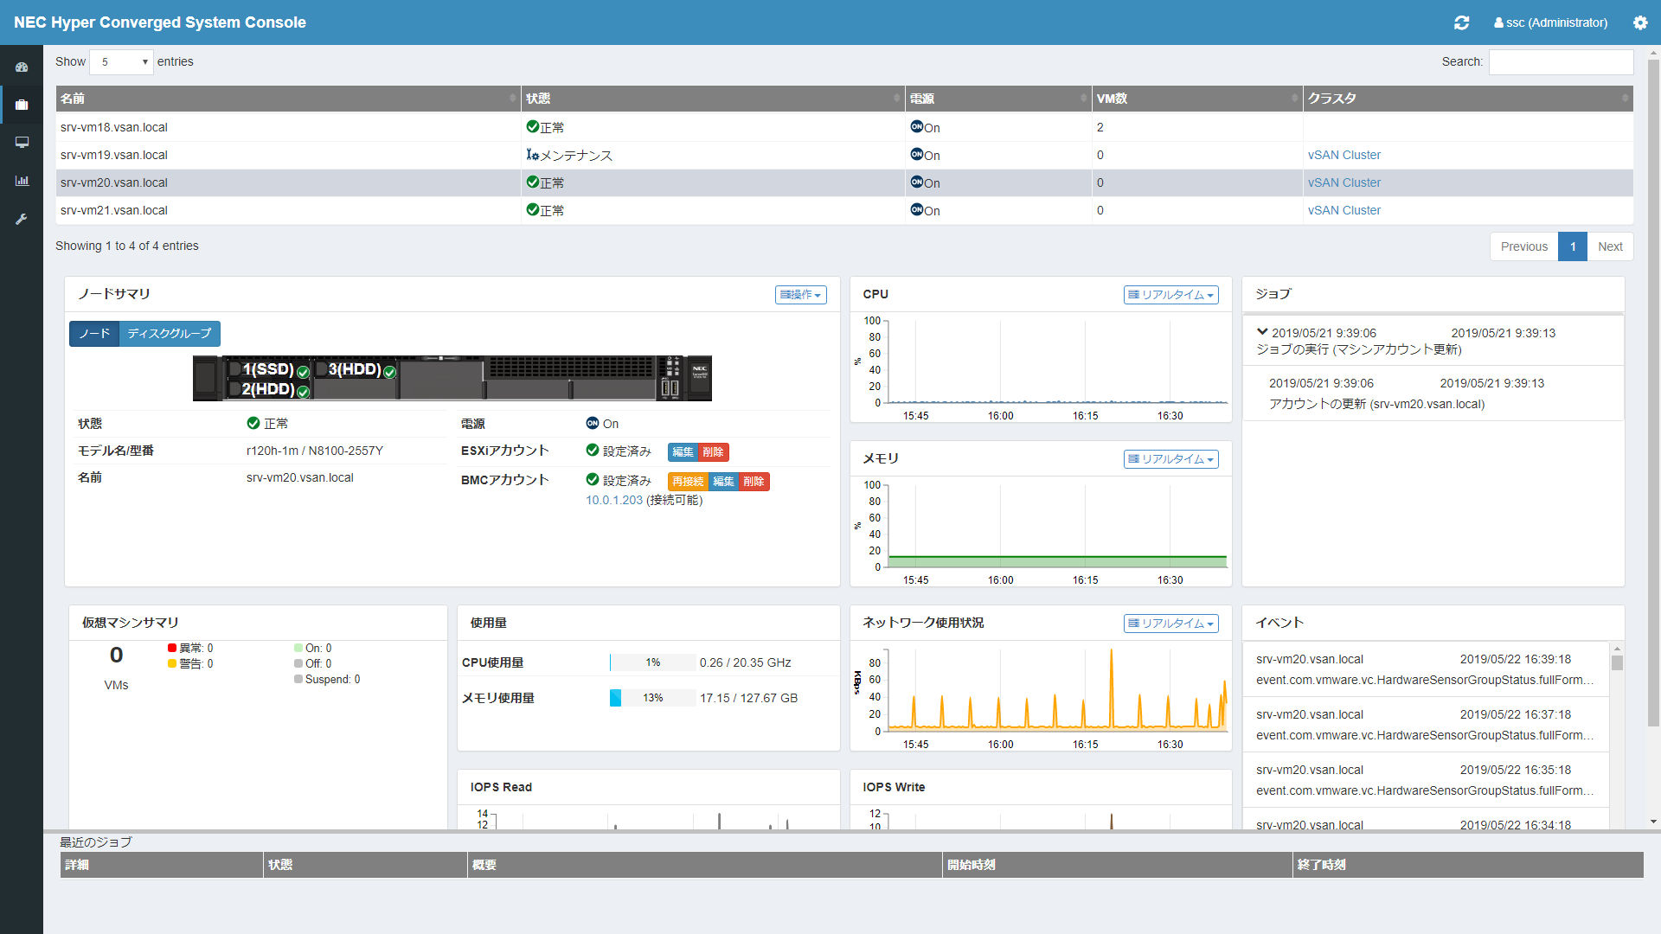
Task: Select the srv-vm21.vsan.local row
Action: click(844, 210)
